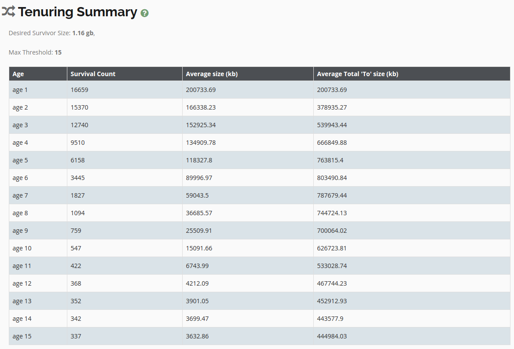The height and width of the screenshot is (349, 514).
Task: Click the Tenuring Summary heading
Action: point(78,12)
